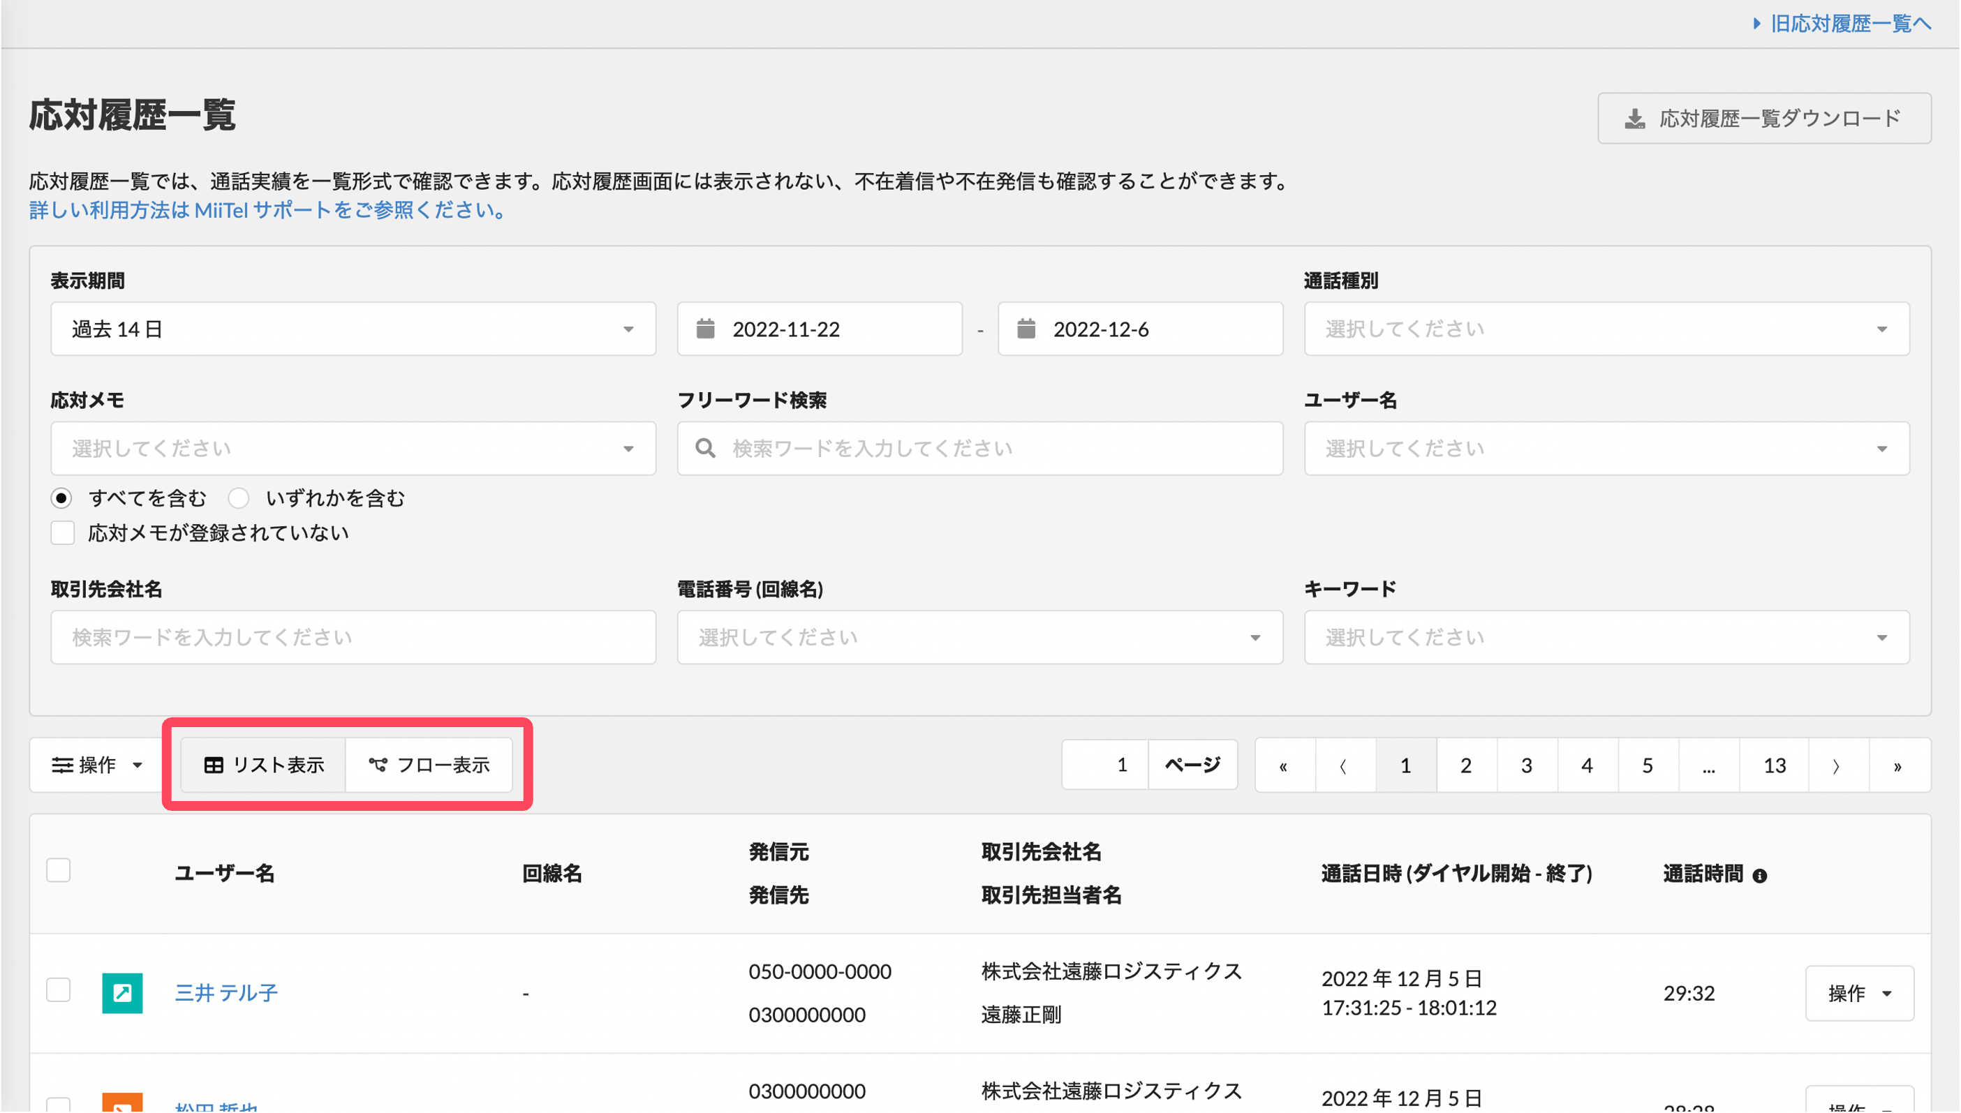1961x1113 pixels.
Task: Click the list grid icon of リスト表示
Action: point(214,765)
